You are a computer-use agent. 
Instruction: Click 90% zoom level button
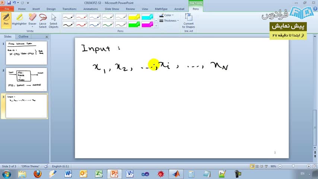pyautogui.click(x=273, y=166)
